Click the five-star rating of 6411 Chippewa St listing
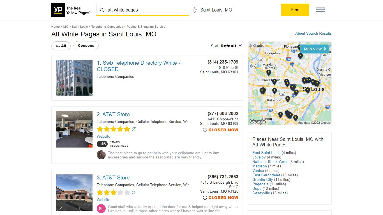This screenshot has width=383, height=215. point(114,129)
